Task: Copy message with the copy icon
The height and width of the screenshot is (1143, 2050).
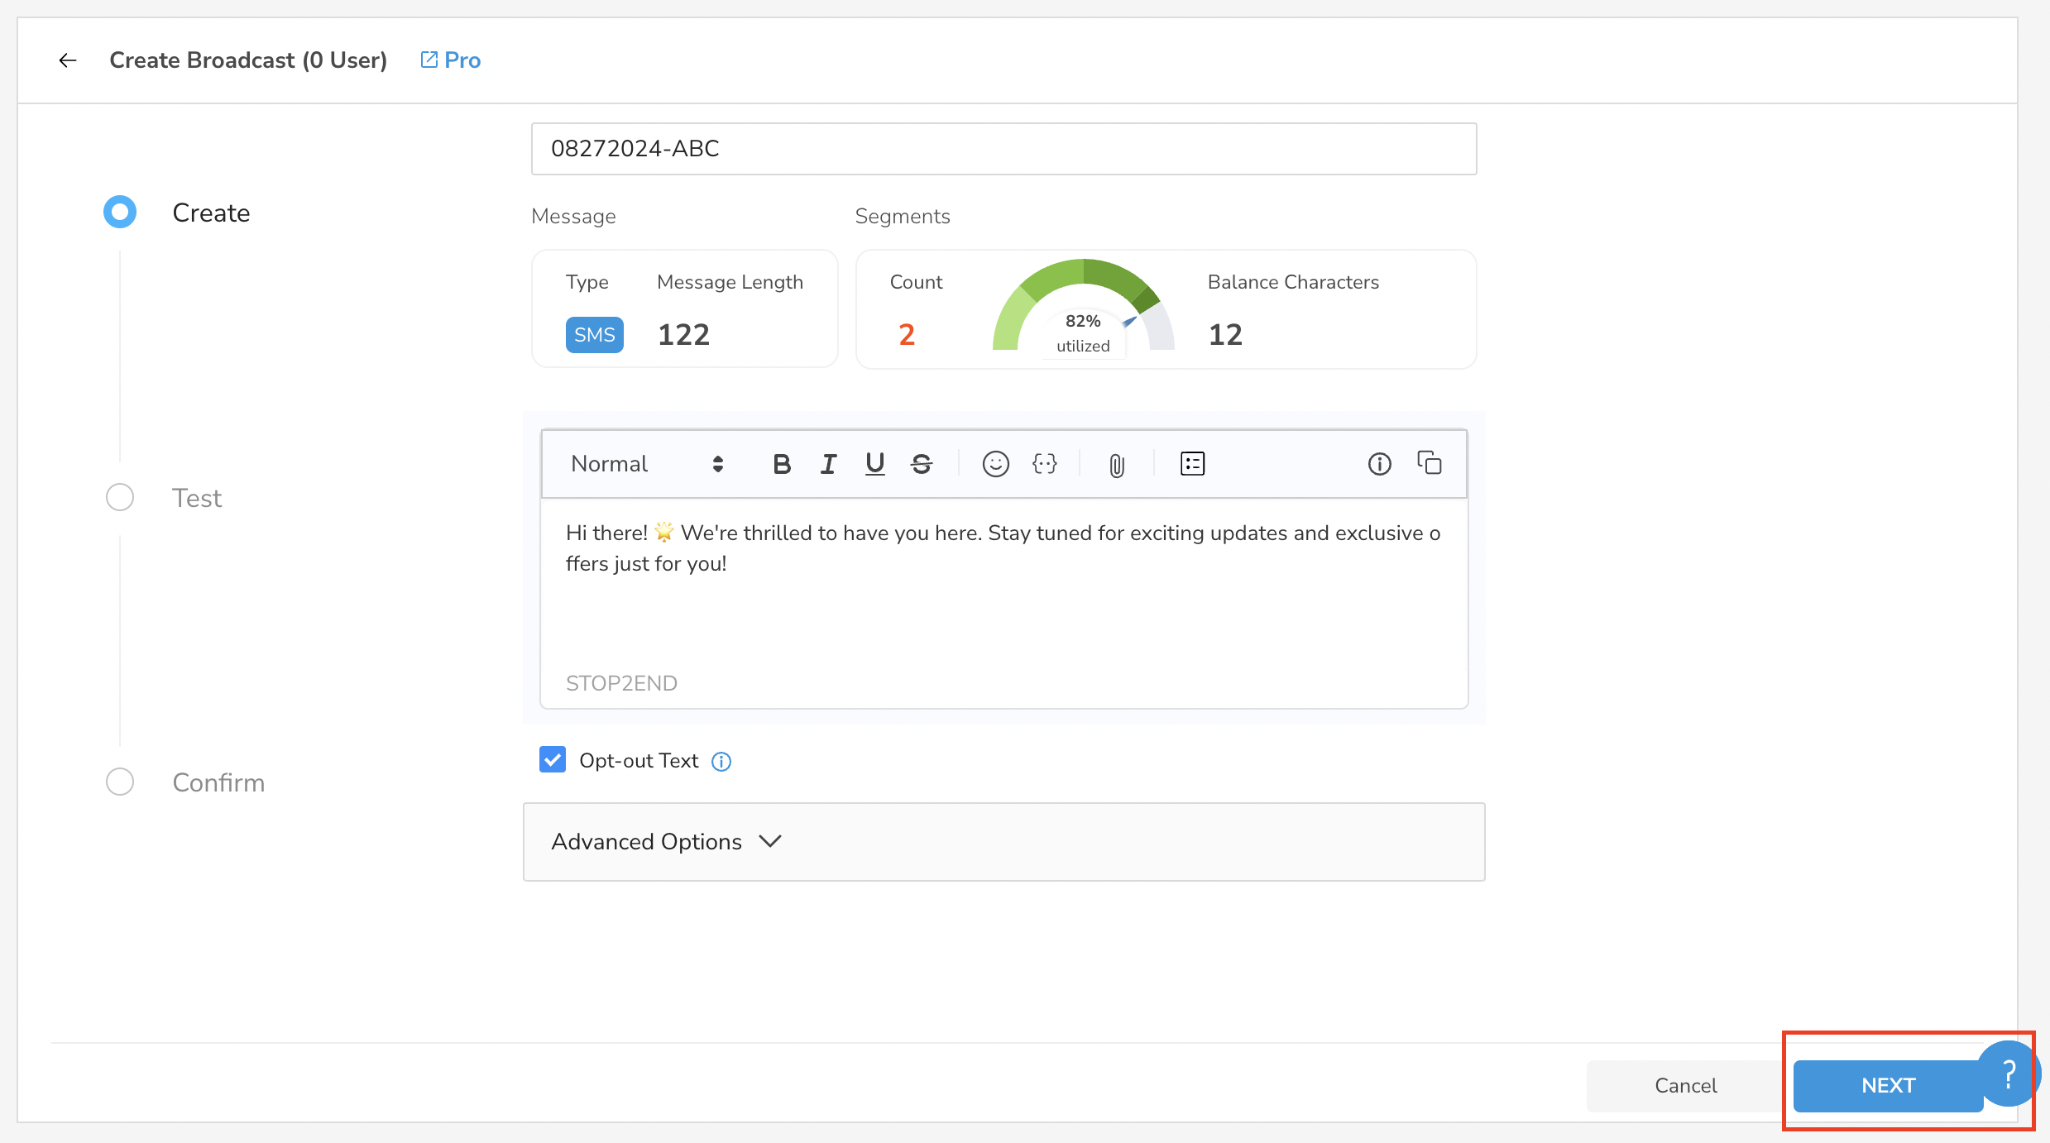Action: (x=1430, y=462)
